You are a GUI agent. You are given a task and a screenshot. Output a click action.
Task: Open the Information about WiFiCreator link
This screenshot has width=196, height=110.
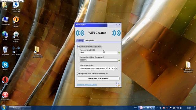tap(87, 85)
